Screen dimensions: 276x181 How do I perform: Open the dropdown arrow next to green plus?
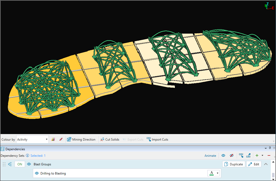[262, 155]
